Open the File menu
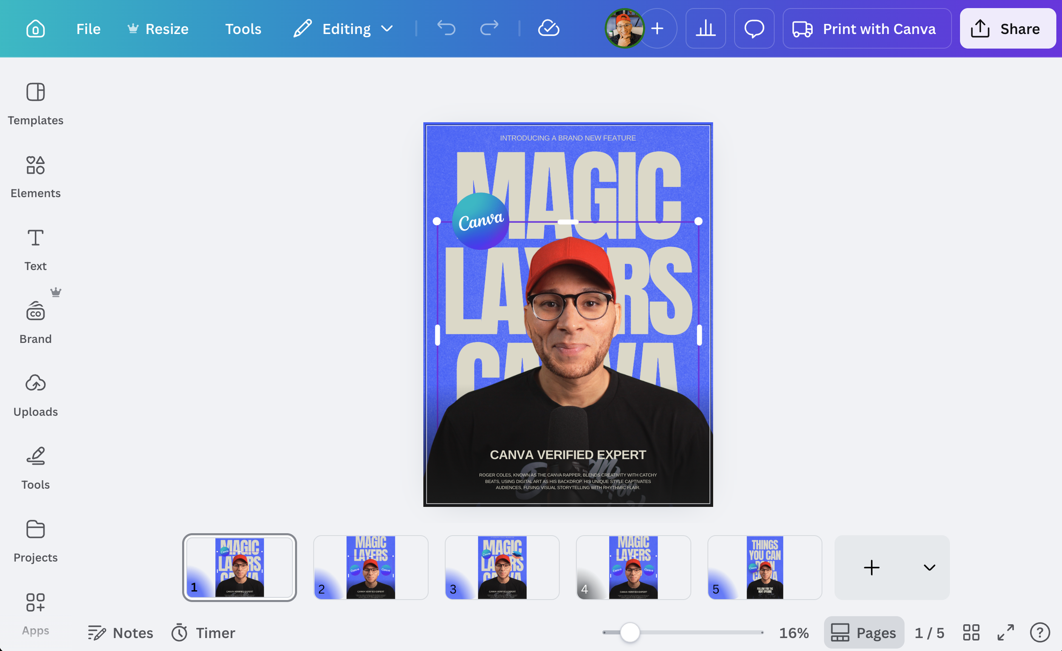This screenshot has height=651, width=1062. point(88,28)
